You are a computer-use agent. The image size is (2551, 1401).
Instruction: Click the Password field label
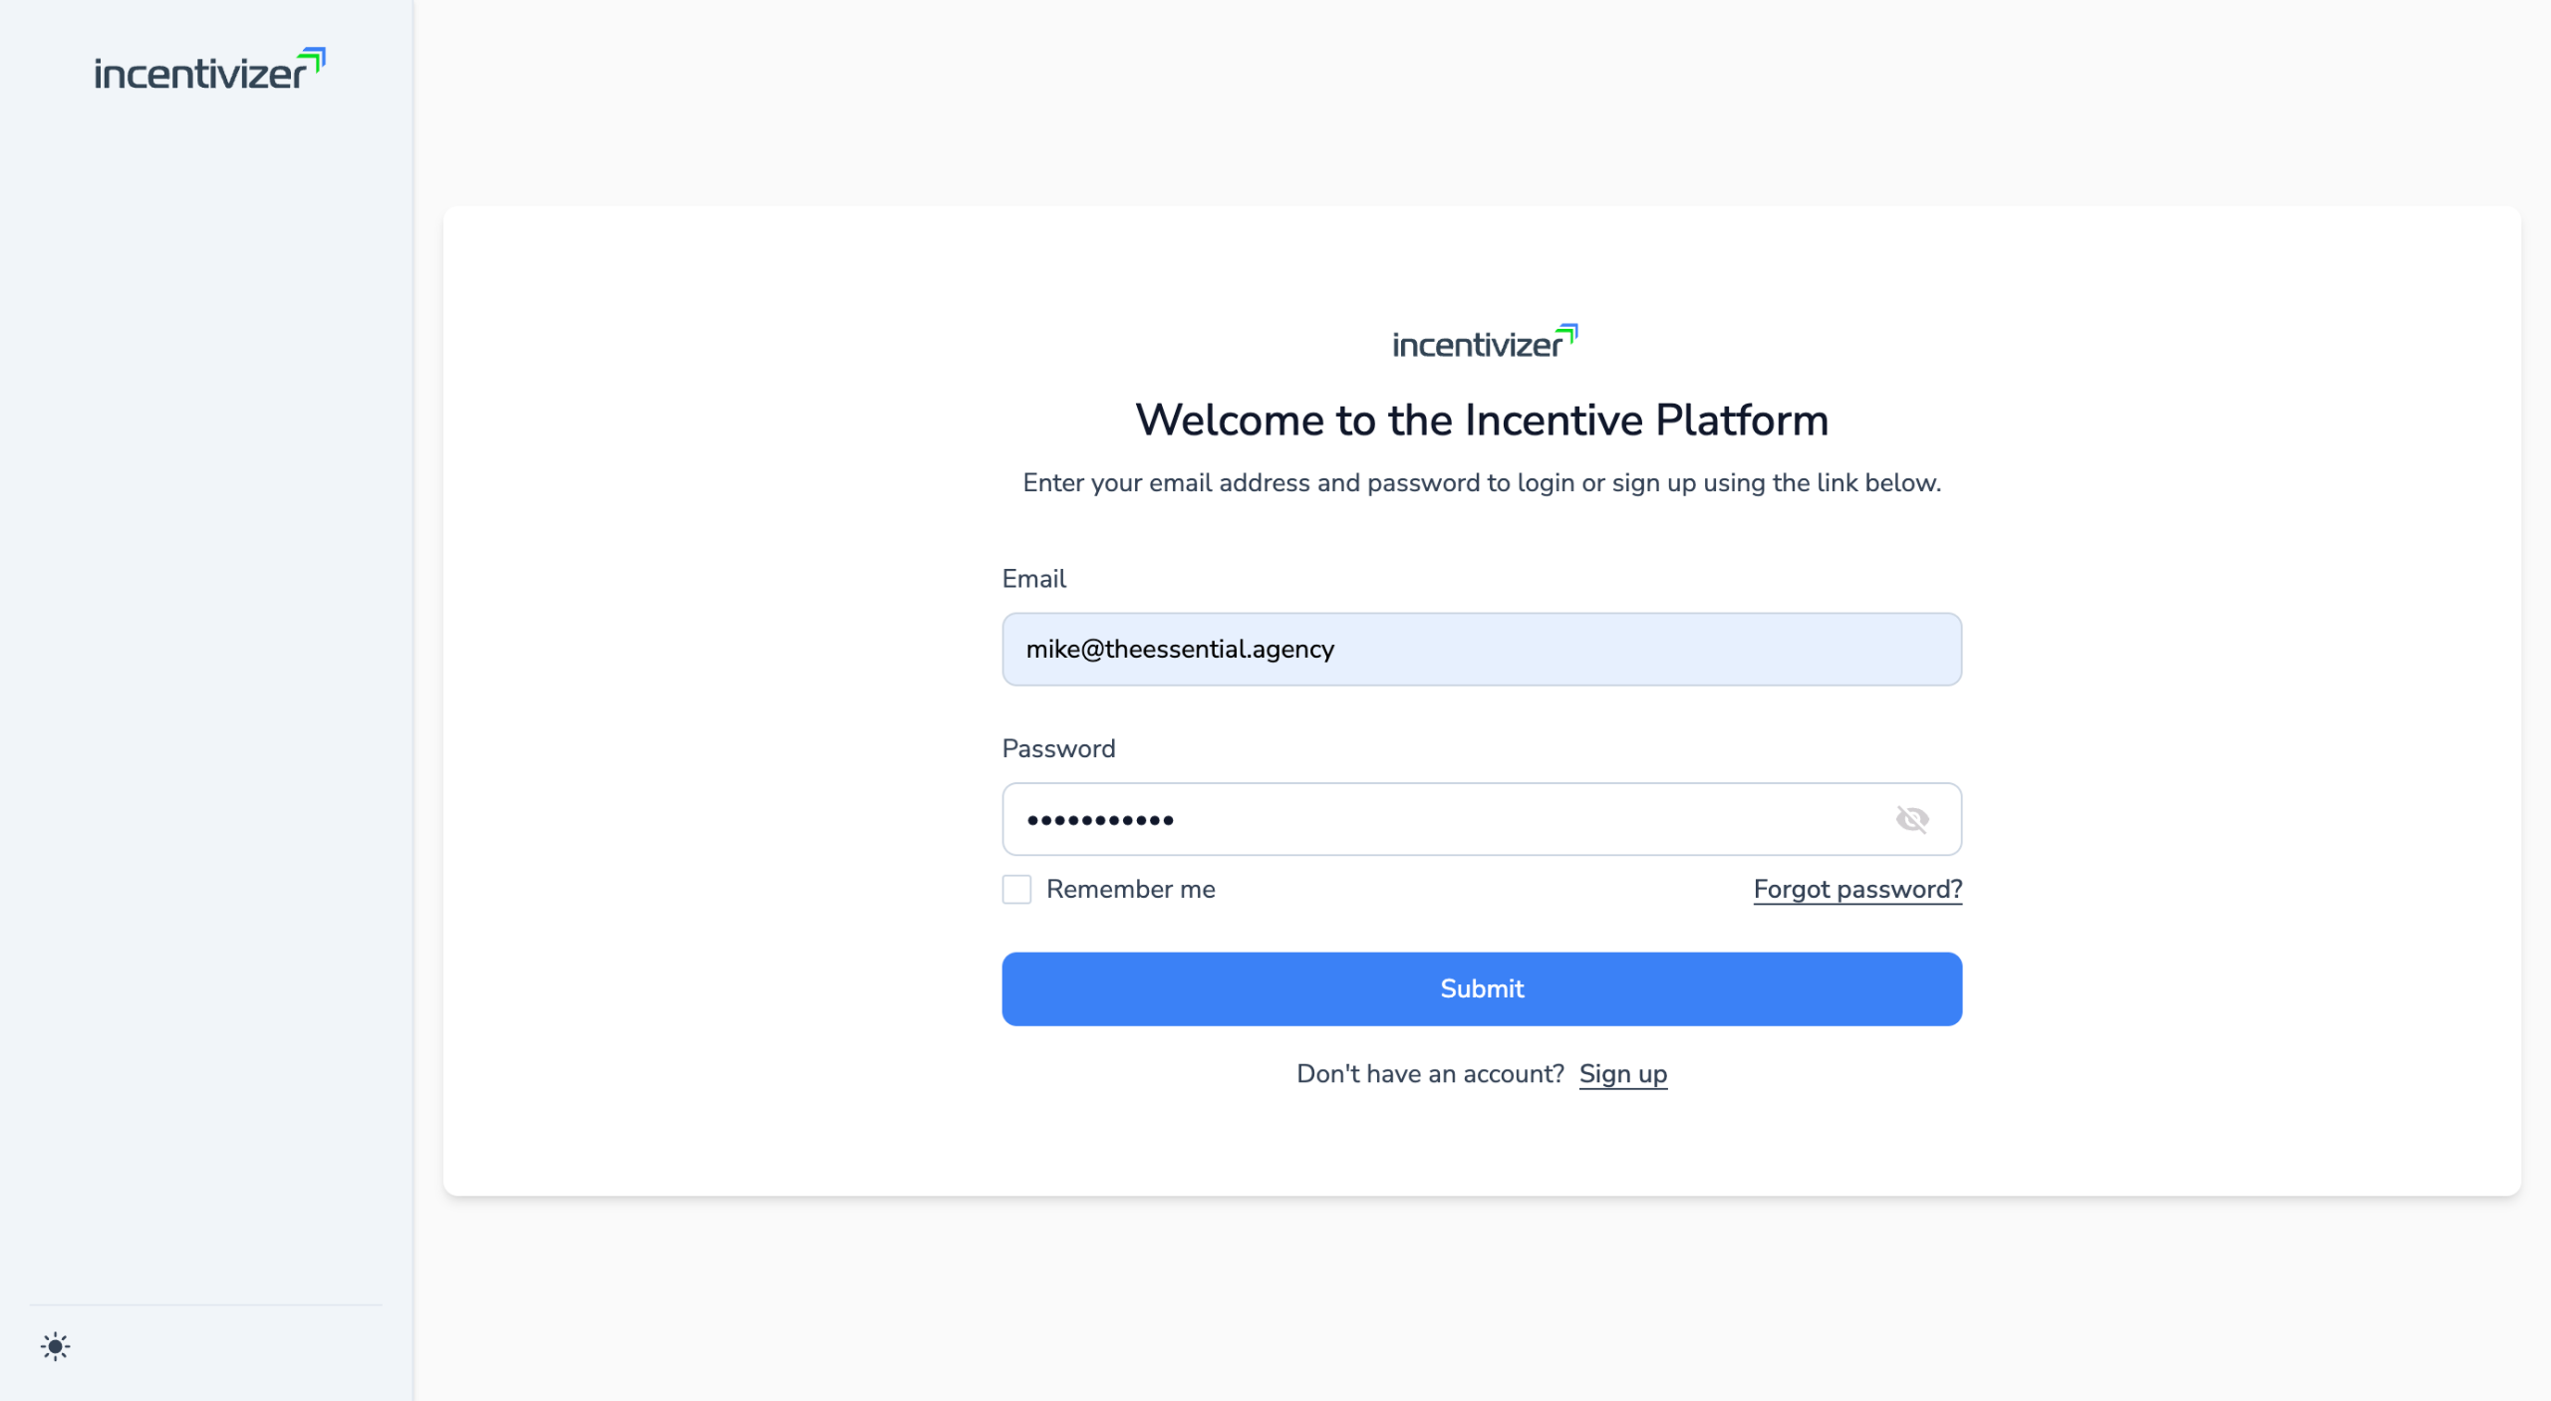[x=1058, y=748]
